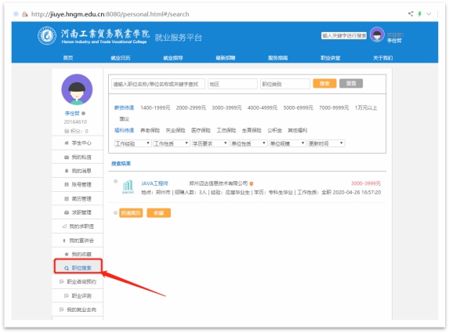Expand the 更新时间 dropdown
449x333 pixels.
click(326, 143)
